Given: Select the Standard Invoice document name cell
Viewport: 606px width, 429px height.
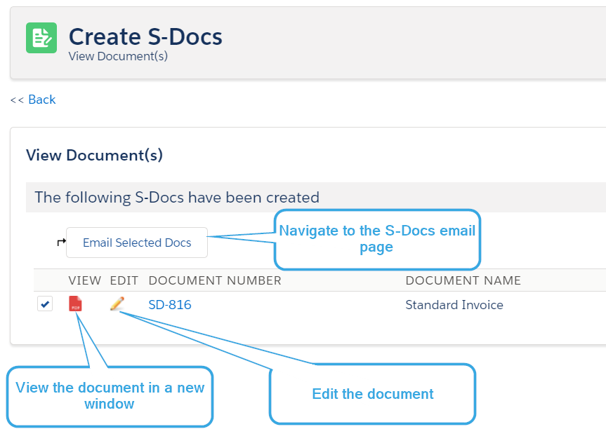Looking at the screenshot, I should (454, 305).
